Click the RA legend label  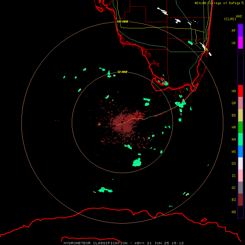coord(234,140)
